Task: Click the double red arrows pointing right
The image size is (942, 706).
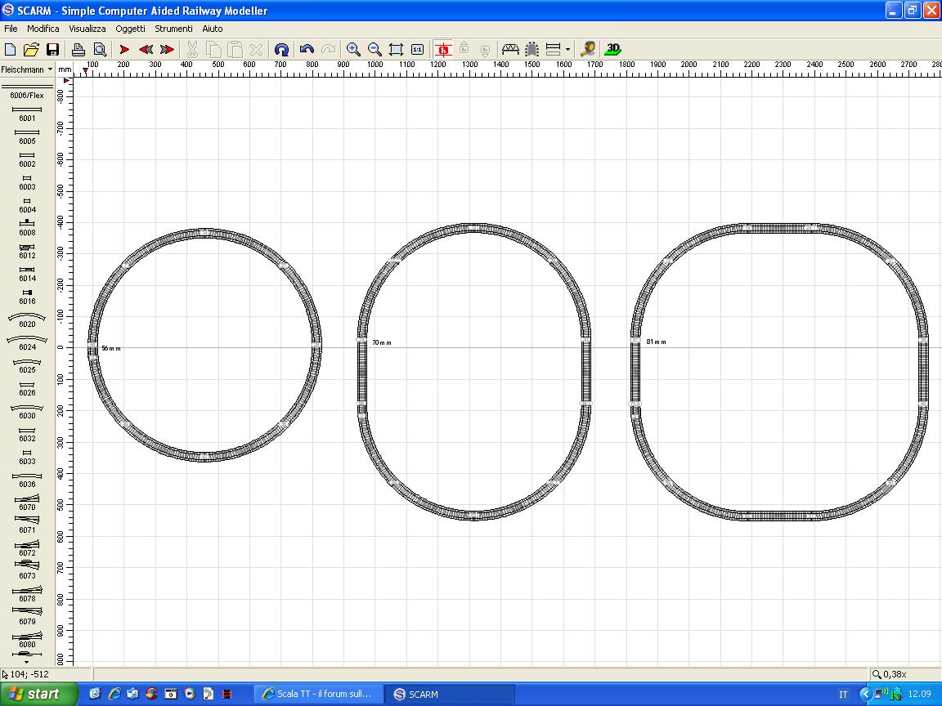Action: 168,49
